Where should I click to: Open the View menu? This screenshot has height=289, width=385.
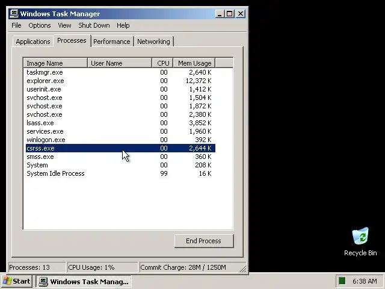pyautogui.click(x=64, y=25)
